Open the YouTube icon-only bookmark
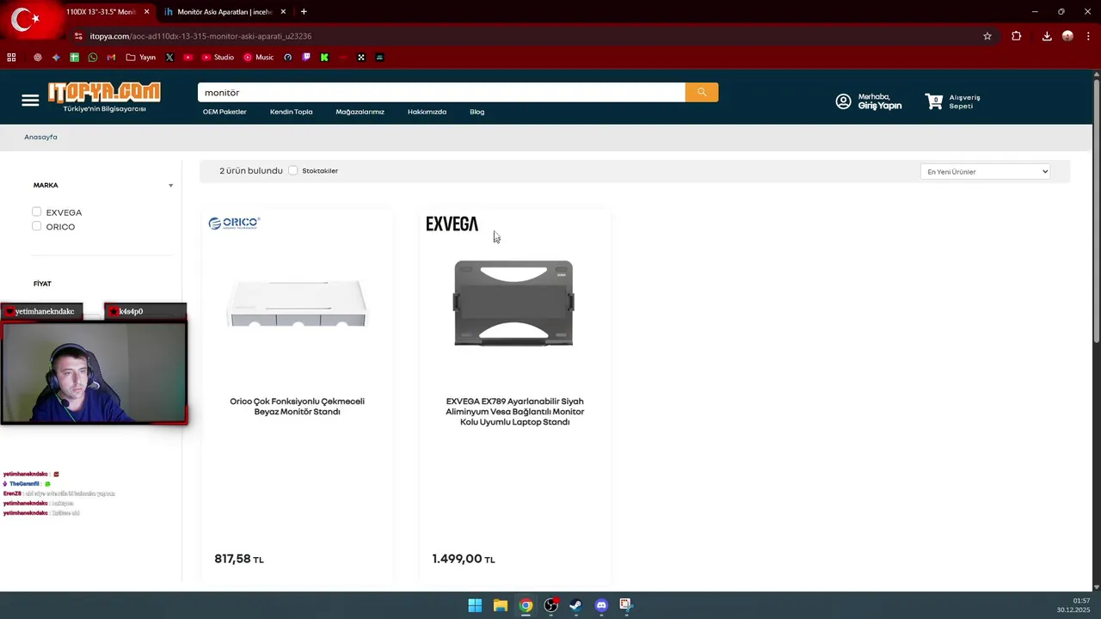1101x619 pixels. coord(188,58)
